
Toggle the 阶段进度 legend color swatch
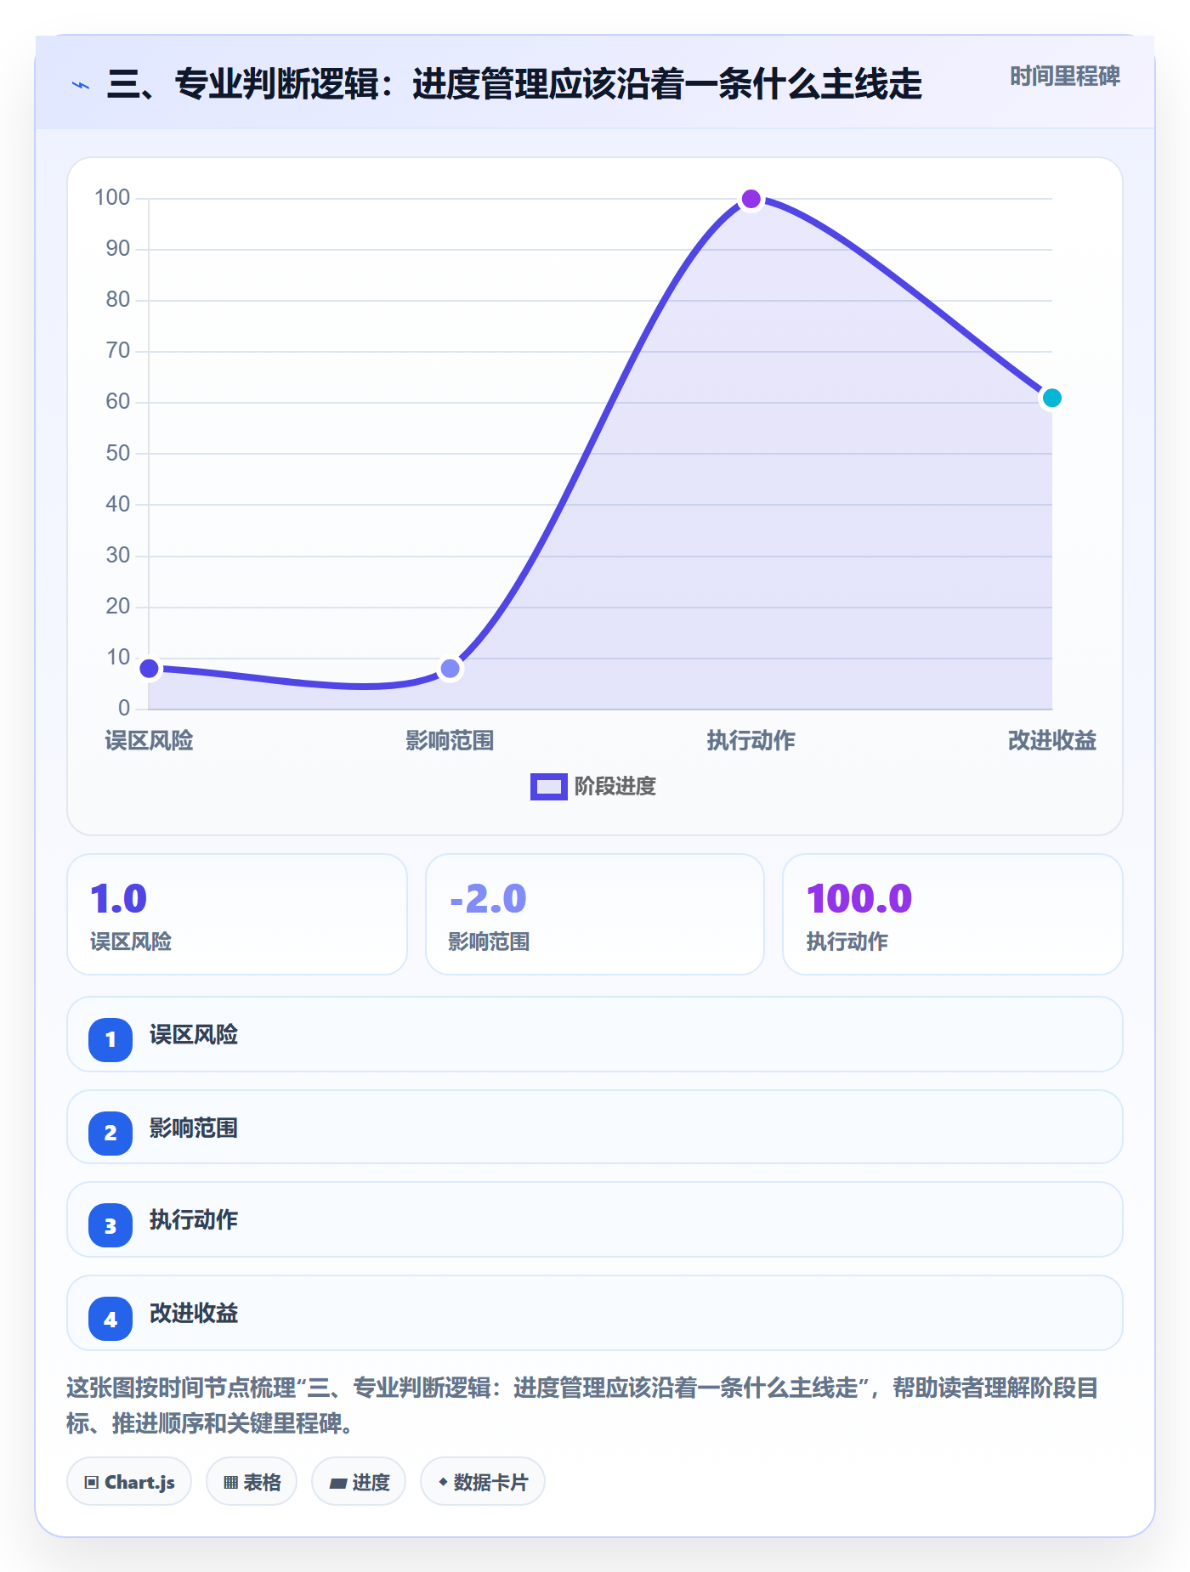(x=548, y=787)
